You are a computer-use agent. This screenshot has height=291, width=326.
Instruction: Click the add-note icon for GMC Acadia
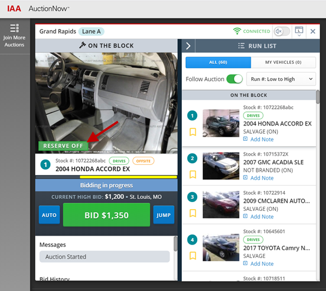(x=245, y=177)
